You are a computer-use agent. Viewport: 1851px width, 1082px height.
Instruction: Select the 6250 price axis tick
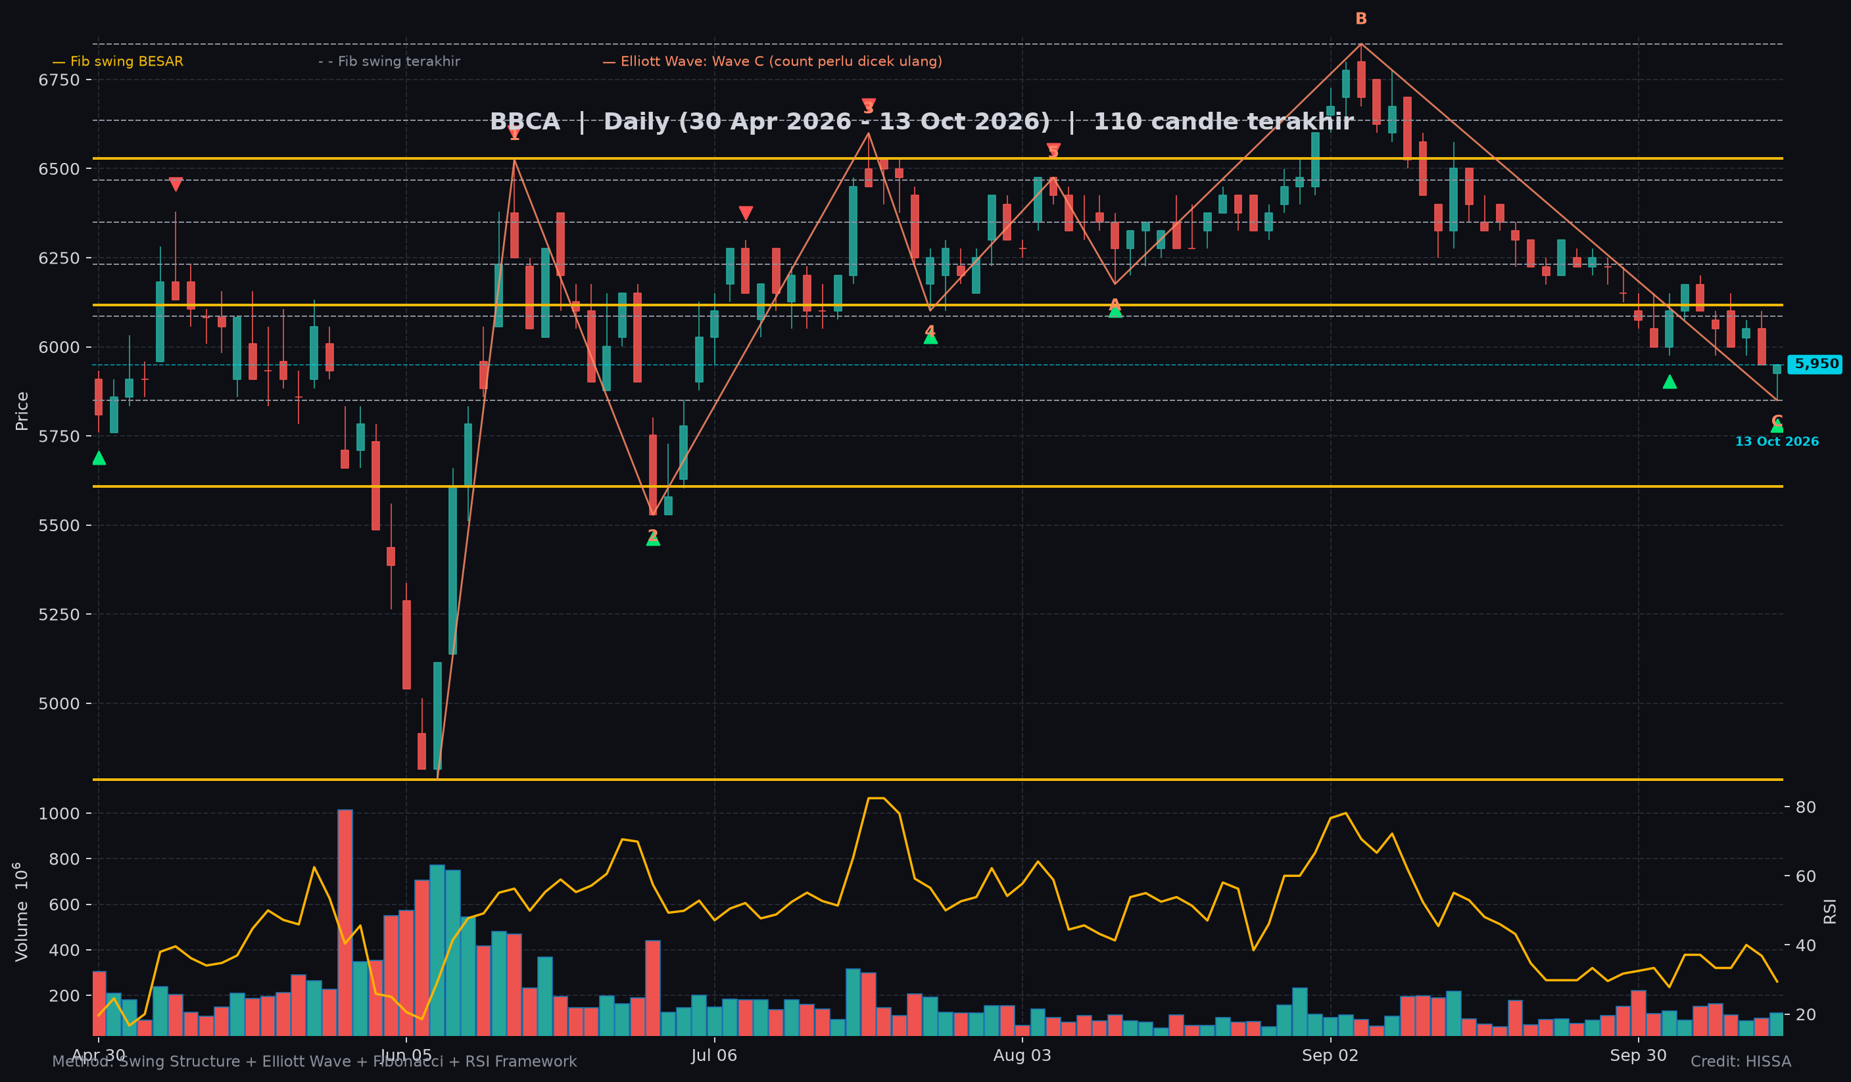(59, 258)
